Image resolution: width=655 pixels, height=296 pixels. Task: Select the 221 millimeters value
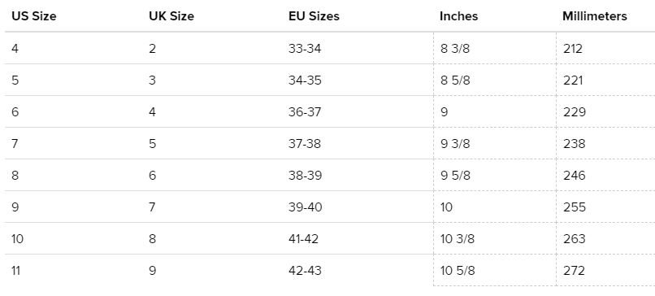(573, 81)
